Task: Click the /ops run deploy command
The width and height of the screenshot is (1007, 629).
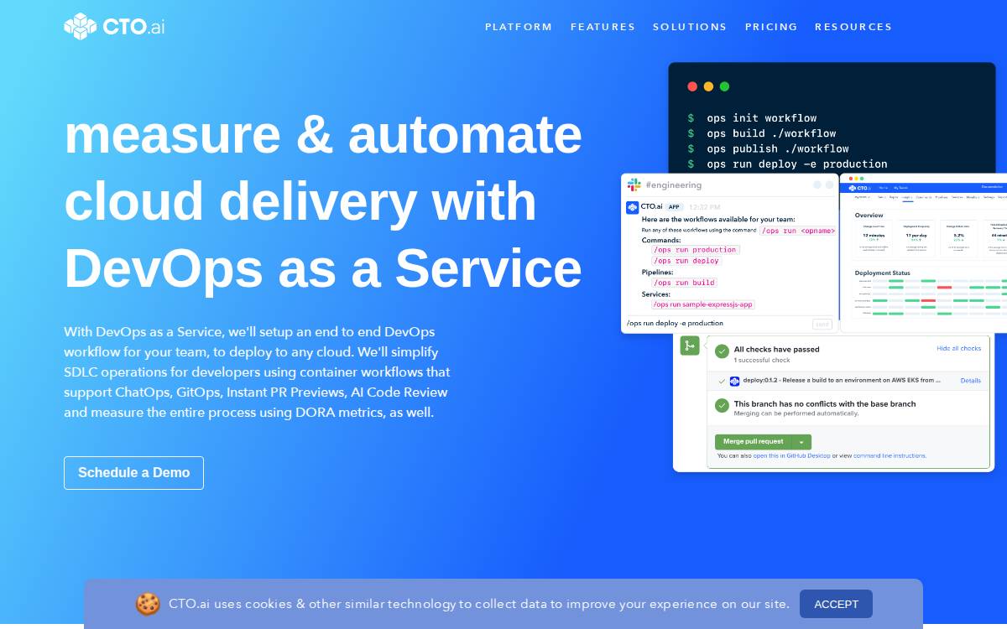Action: [686, 261]
